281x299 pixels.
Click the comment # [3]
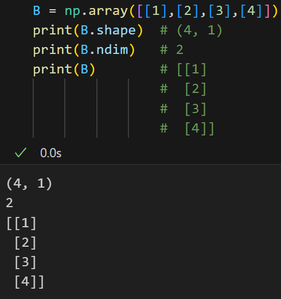(x=183, y=109)
